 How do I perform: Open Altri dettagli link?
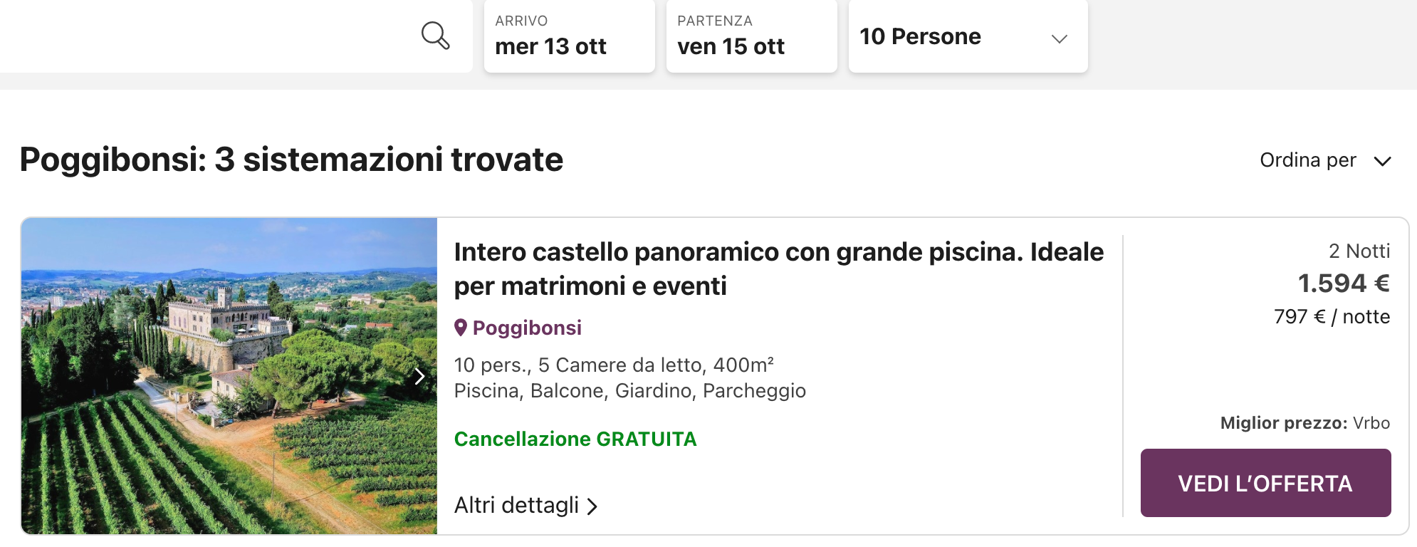coord(526,505)
